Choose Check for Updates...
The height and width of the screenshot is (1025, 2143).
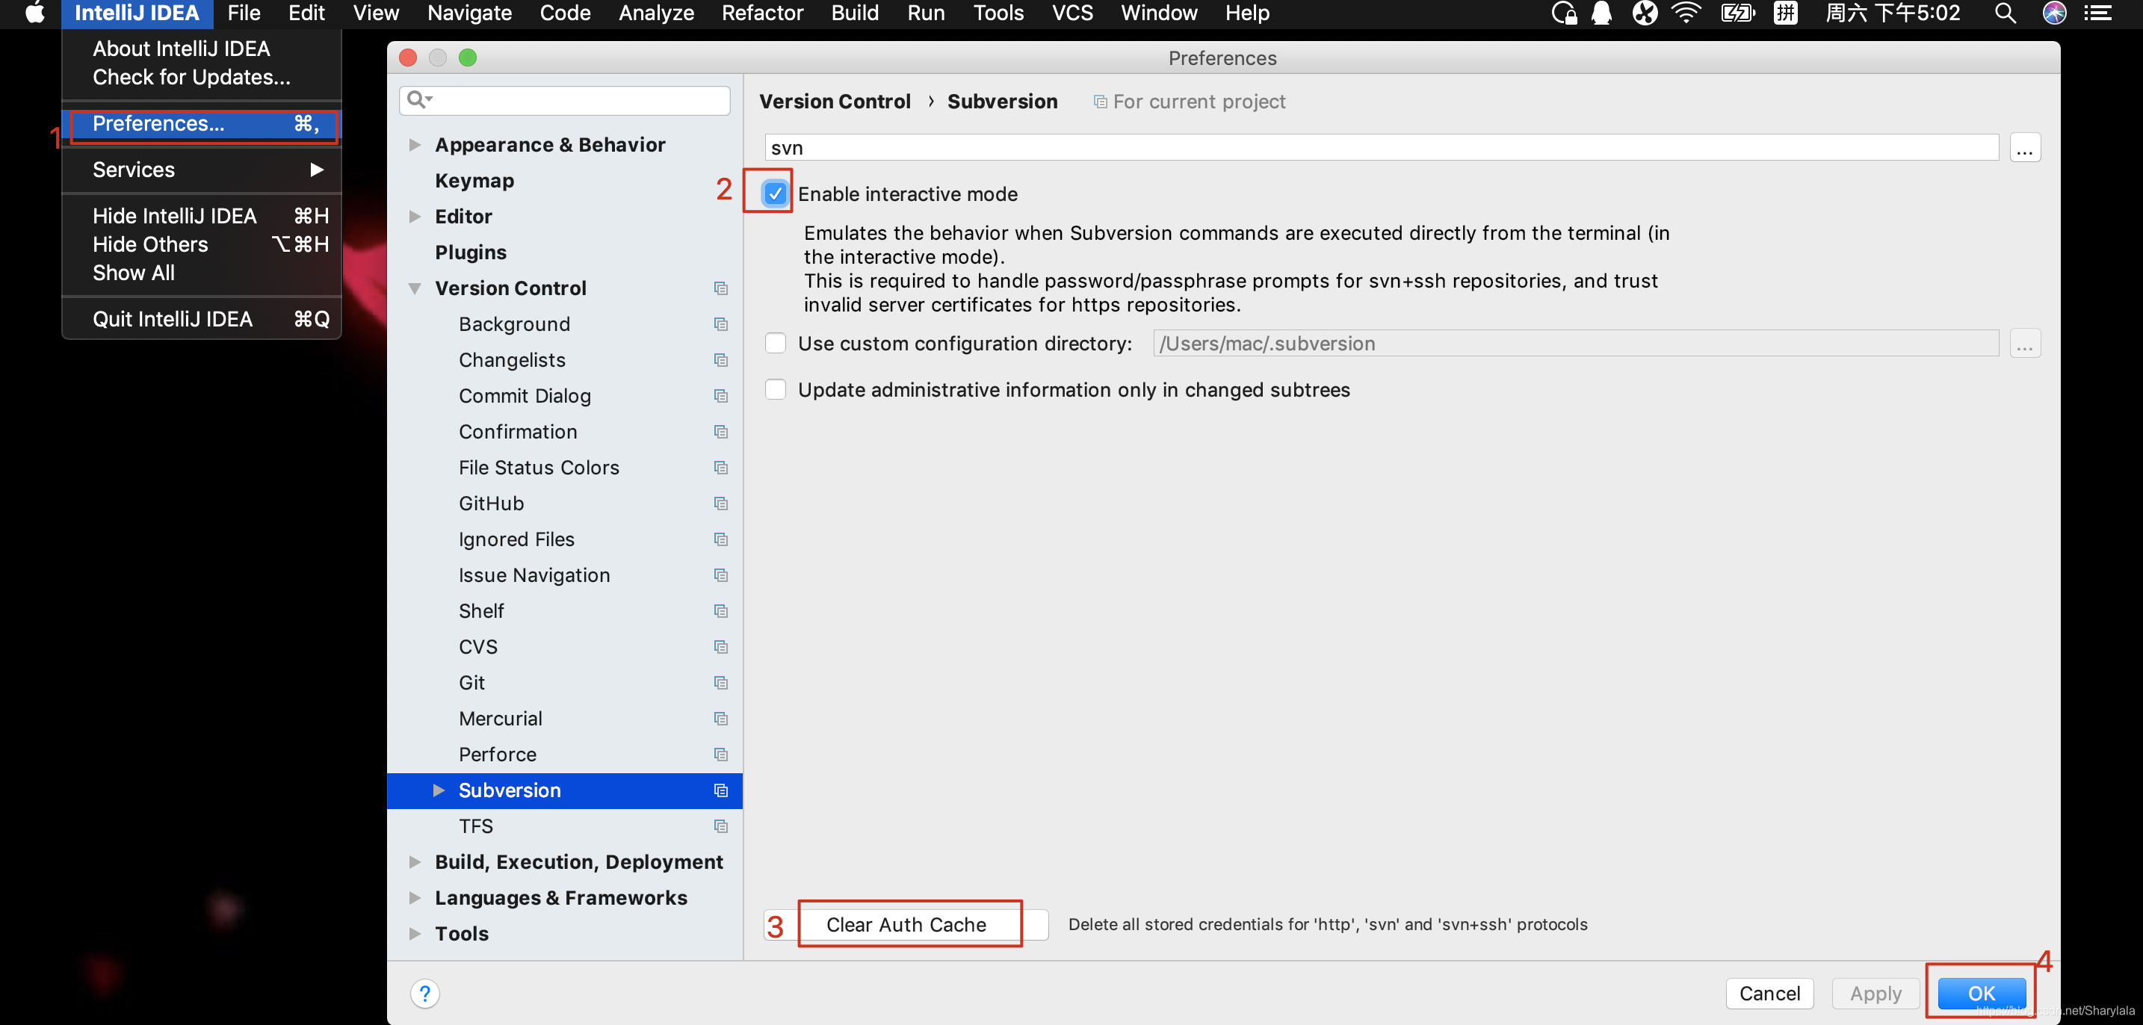(x=202, y=76)
